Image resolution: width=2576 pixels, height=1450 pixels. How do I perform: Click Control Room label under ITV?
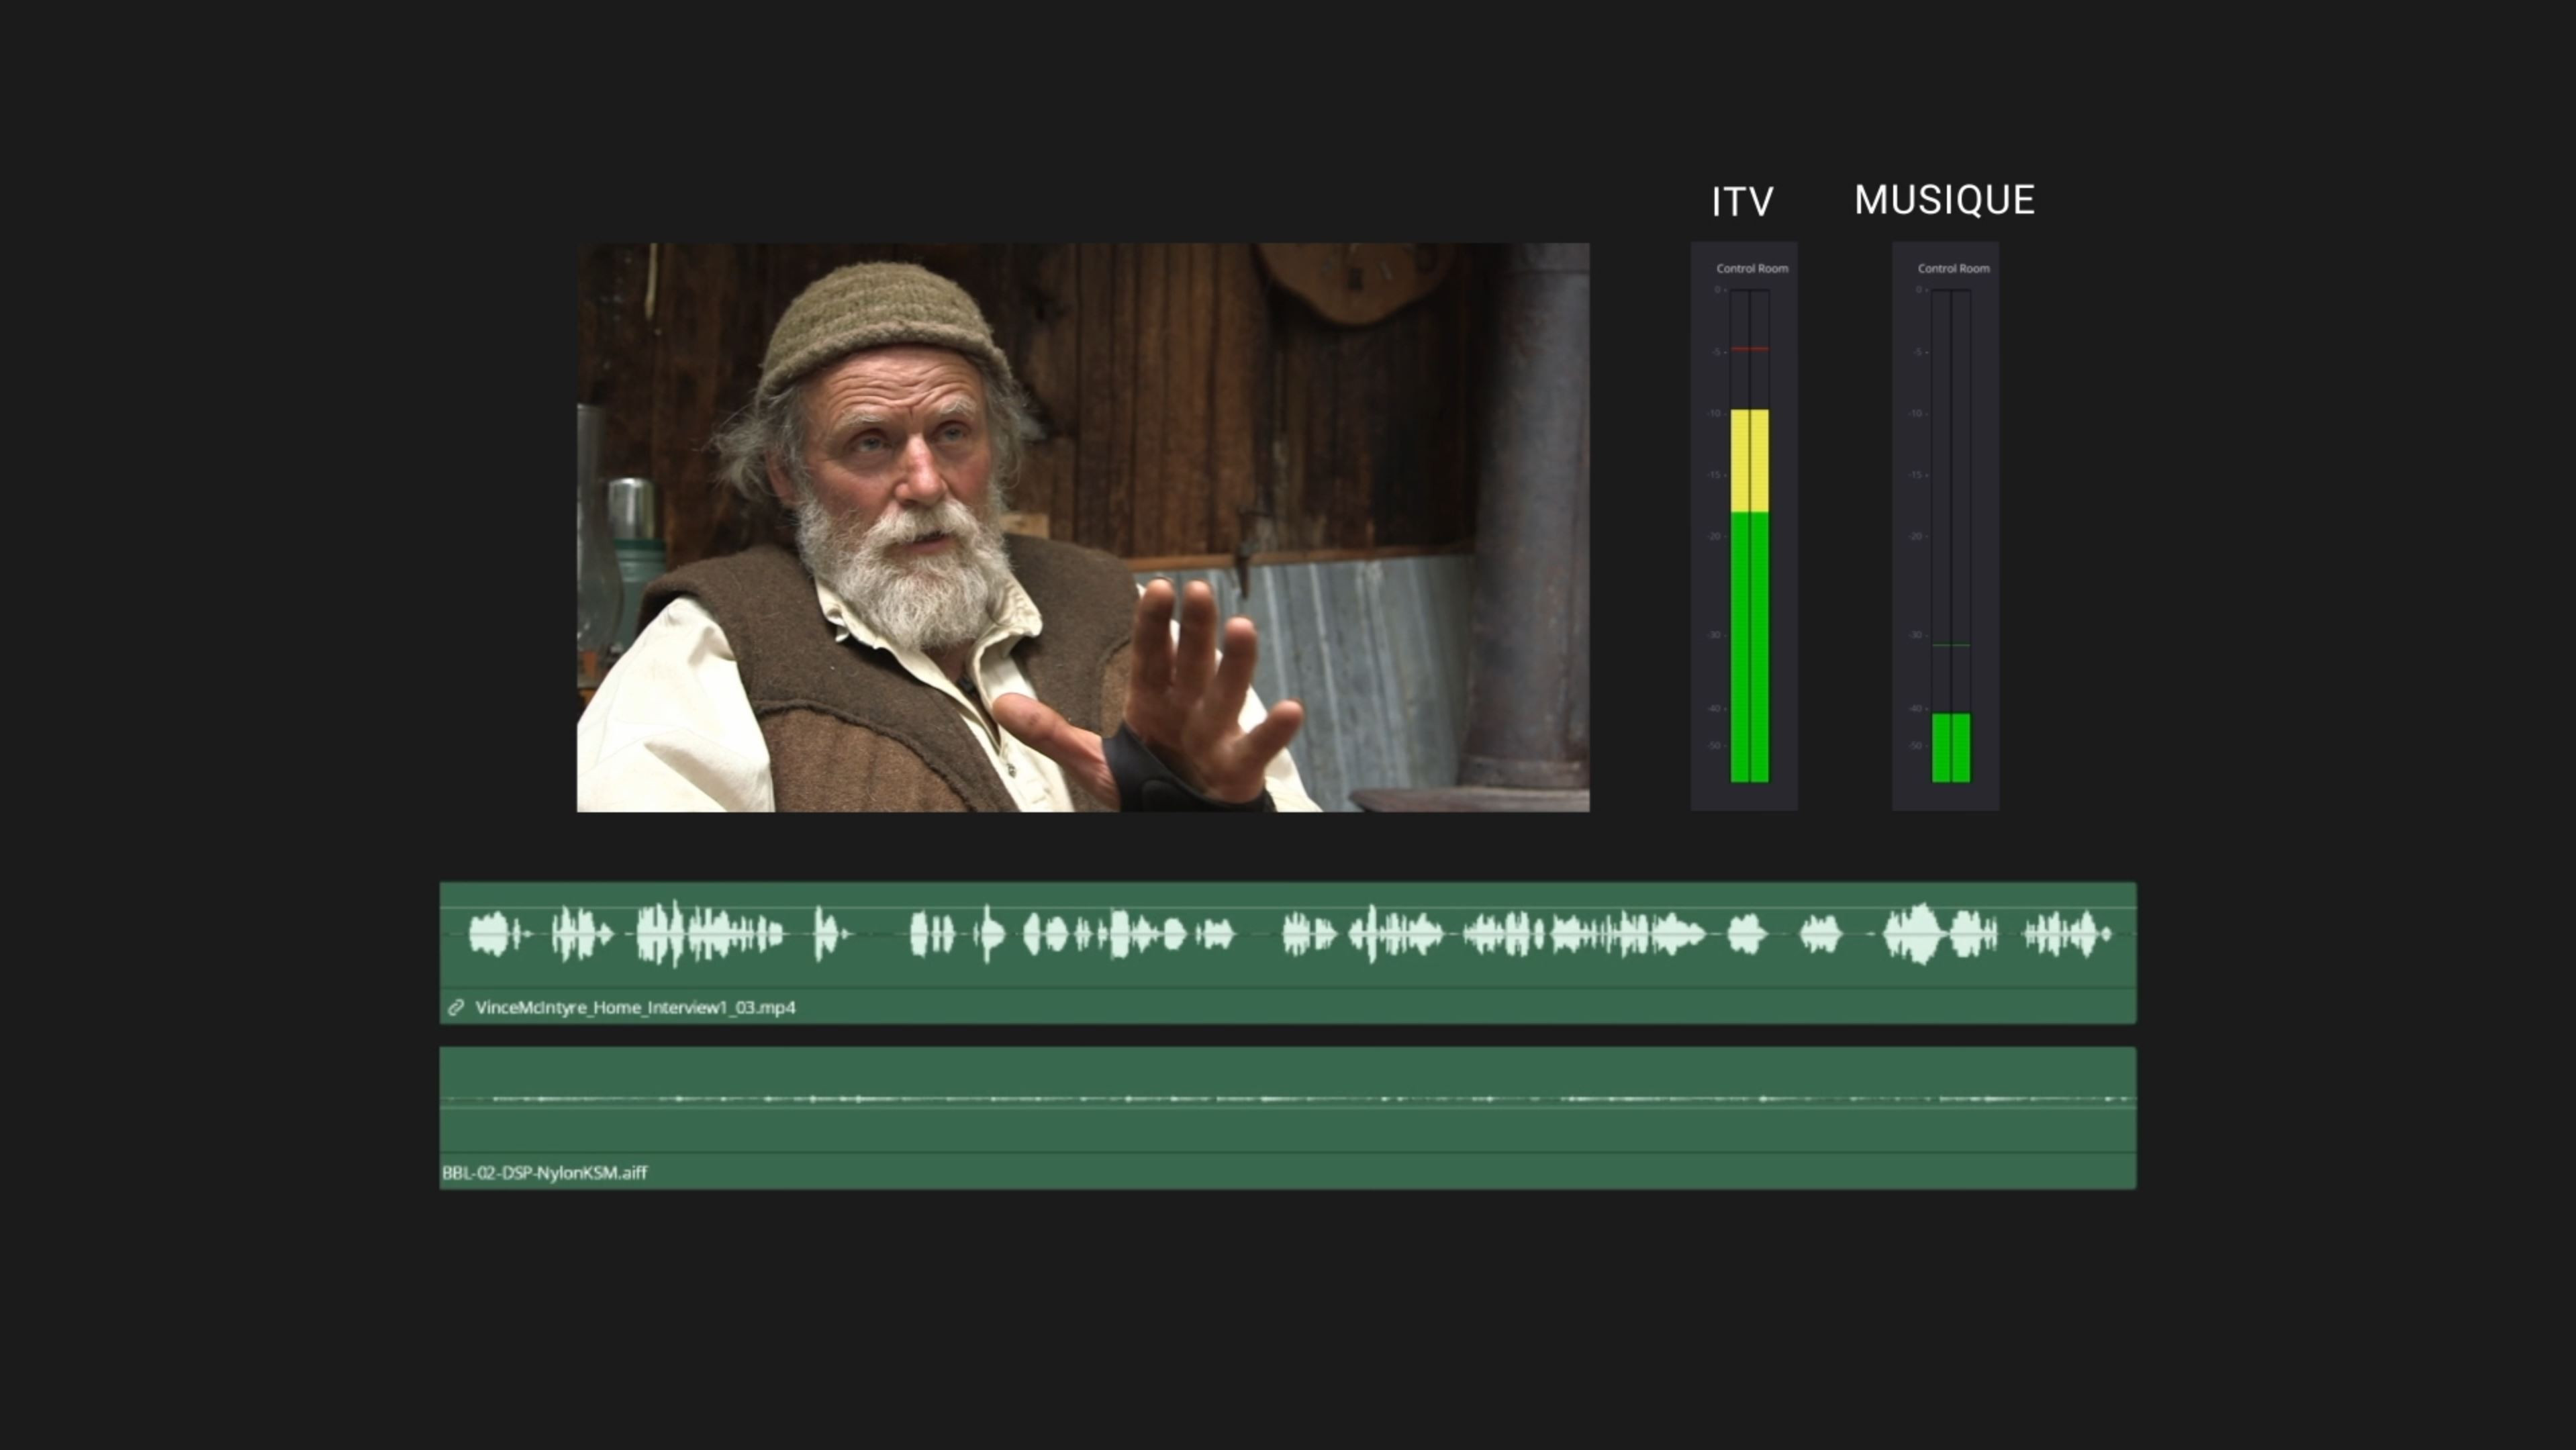point(1752,268)
